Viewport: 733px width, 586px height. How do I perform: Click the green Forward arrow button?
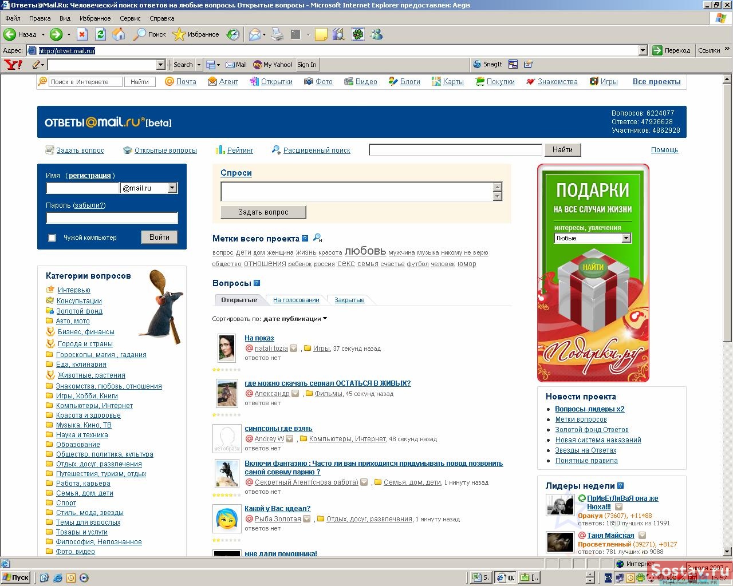point(56,34)
